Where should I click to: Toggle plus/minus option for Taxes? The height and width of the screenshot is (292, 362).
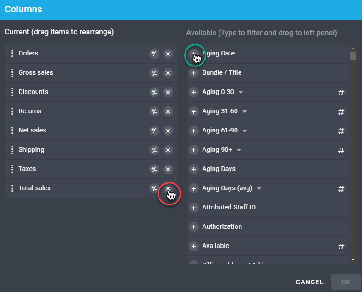[154, 169]
